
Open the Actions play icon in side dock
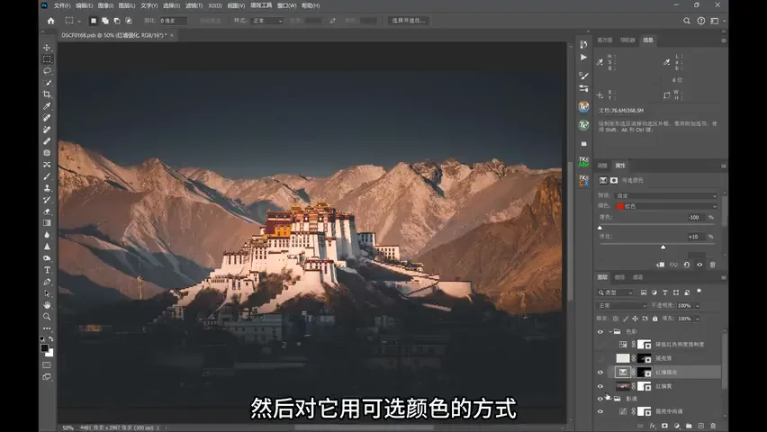coord(583,58)
